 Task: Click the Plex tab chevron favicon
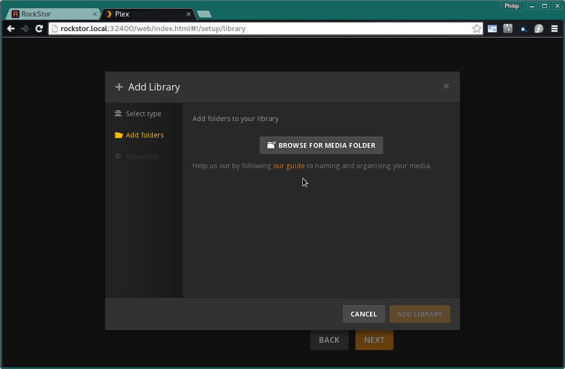pos(109,14)
